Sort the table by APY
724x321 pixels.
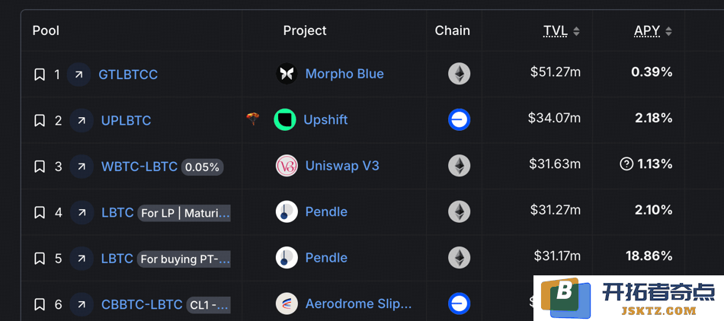647,31
